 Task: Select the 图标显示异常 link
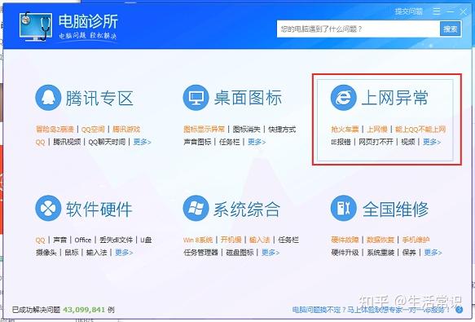(205, 129)
